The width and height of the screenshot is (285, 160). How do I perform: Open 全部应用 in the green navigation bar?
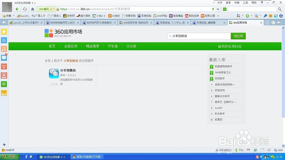[70, 46]
